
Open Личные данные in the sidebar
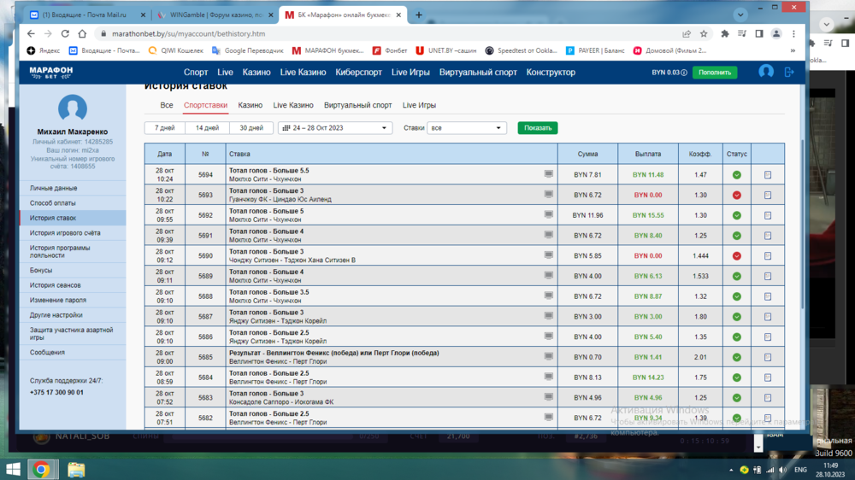53,188
